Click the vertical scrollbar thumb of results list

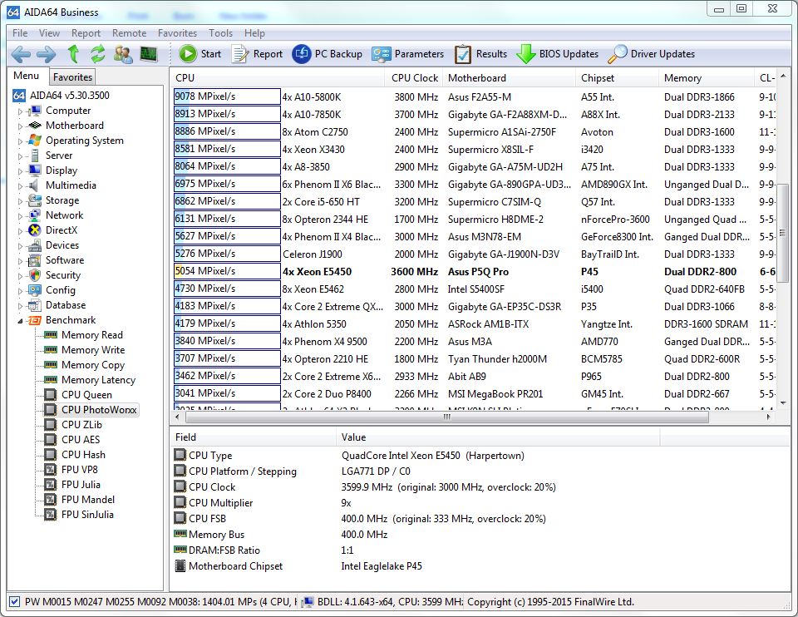coord(783,232)
